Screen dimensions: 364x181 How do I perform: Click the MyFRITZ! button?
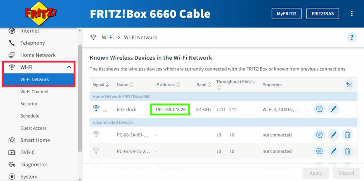coord(286,14)
